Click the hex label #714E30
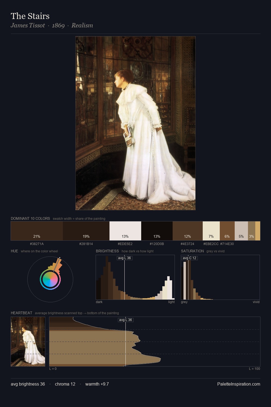The height and width of the screenshot is (407, 271). tap(227, 244)
